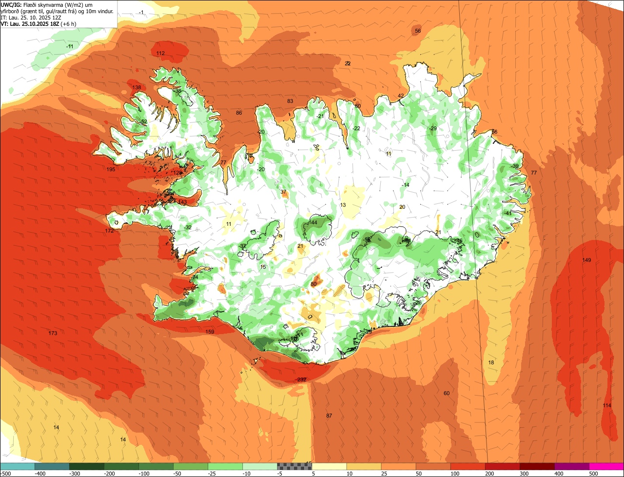
Task: Click the '-14' flux value on the map
Action: tap(406, 185)
